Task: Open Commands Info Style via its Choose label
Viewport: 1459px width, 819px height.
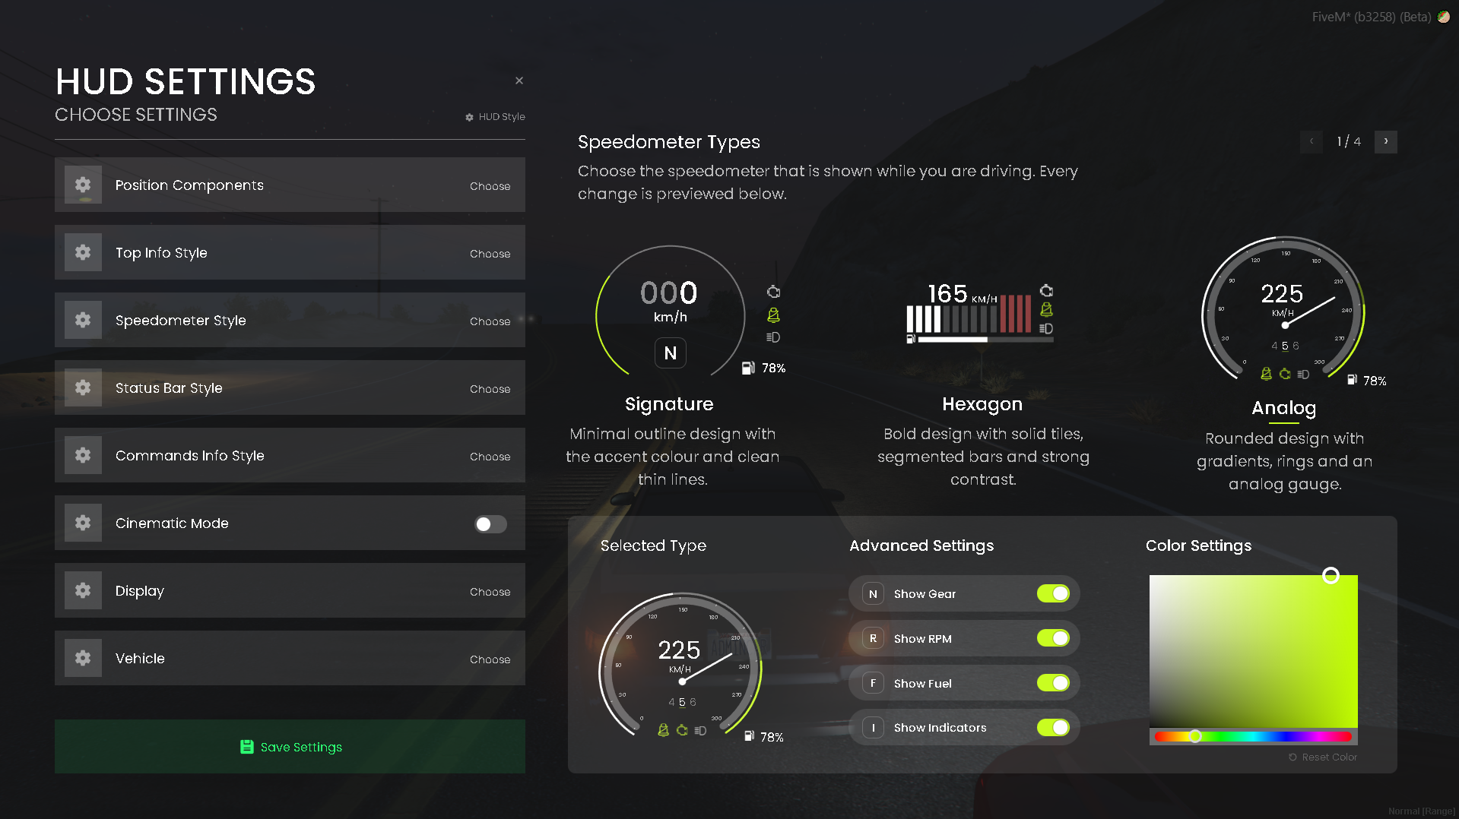Action: [490, 457]
